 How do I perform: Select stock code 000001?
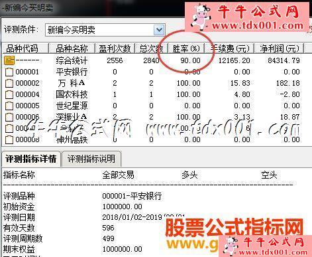[27, 72]
